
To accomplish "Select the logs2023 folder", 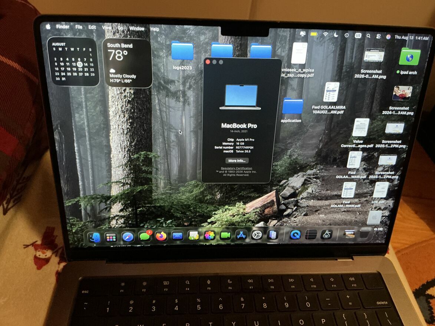I will point(182,50).
